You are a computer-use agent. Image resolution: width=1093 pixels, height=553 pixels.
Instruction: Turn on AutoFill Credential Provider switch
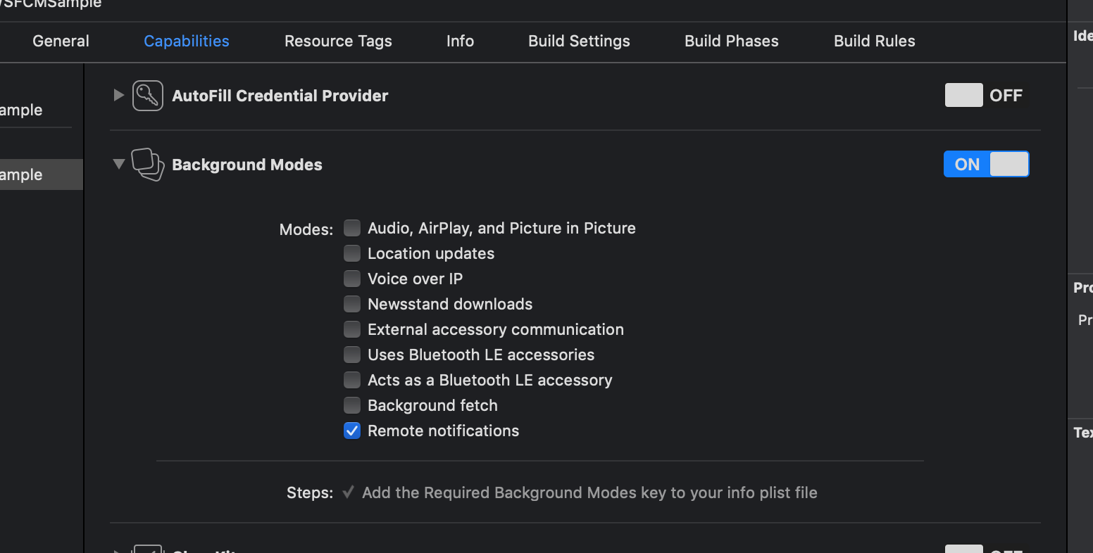(x=963, y=96)
